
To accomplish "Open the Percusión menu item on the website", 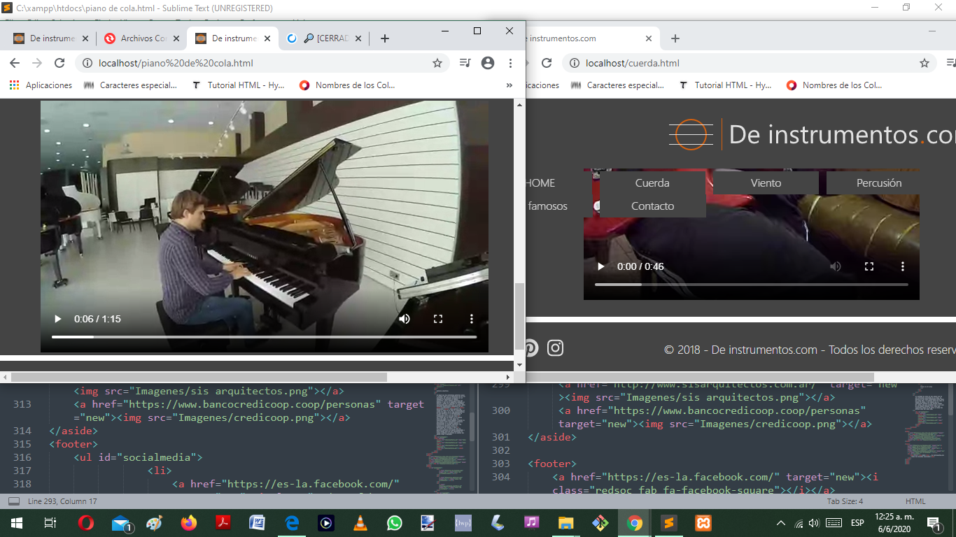I will [879, 183].
